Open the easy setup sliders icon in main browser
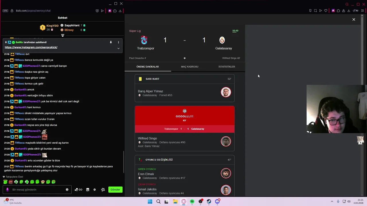The width and height of the screenshot is (367, 206). pyautogui.click(x=362, y=11)
